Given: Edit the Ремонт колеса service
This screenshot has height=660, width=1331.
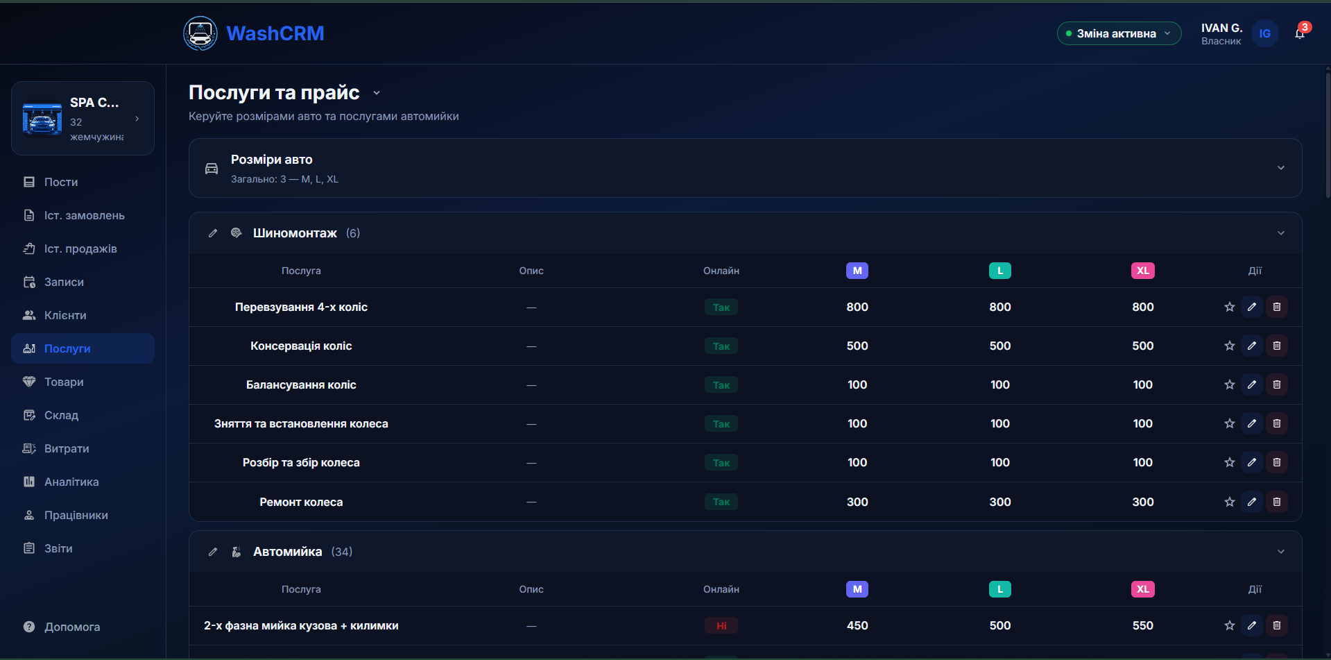Looking at the screenshot, I should tap(1252, 502).
